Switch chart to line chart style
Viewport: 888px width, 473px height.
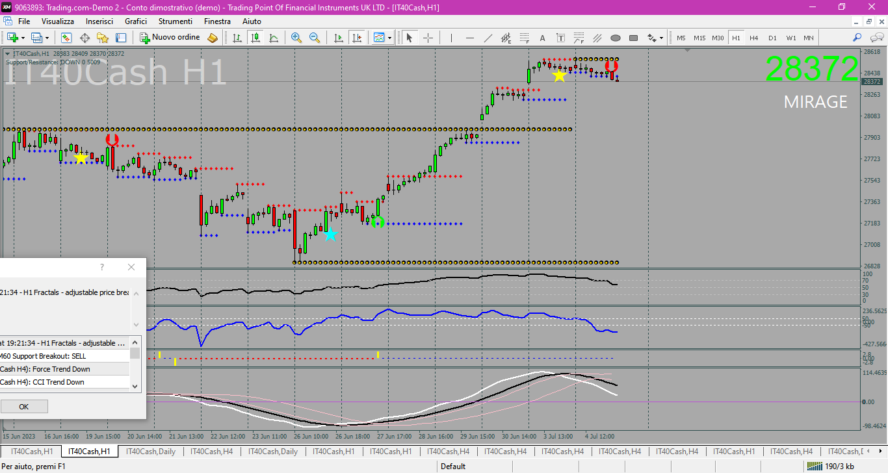coord(274,38)
